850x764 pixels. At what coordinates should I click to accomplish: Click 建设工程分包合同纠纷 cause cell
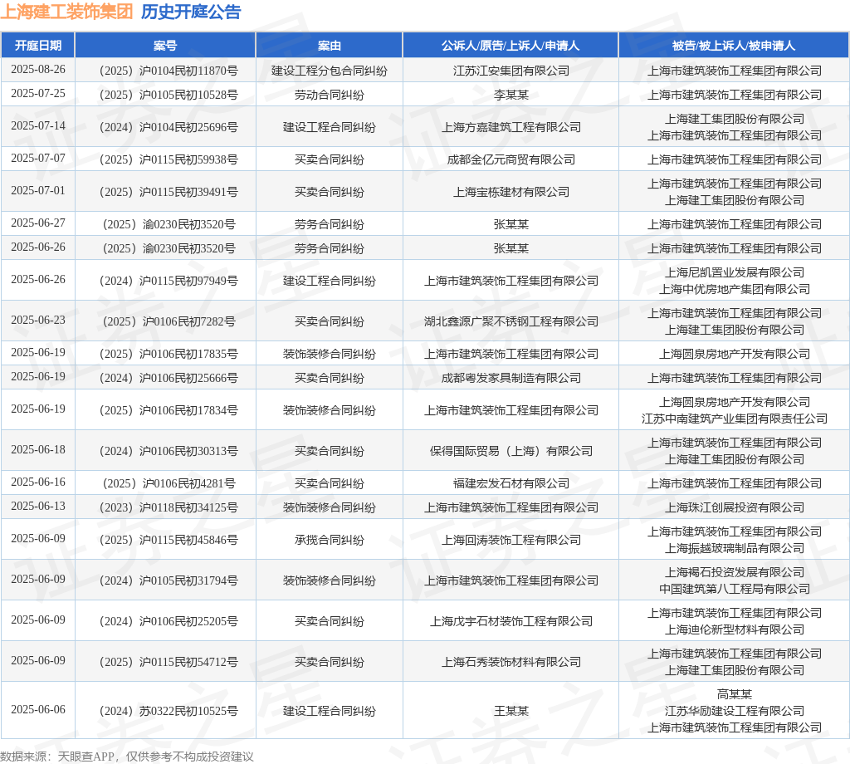(329, 71)
